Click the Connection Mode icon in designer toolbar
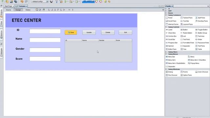Screen dimensions: 210x118 40,10
